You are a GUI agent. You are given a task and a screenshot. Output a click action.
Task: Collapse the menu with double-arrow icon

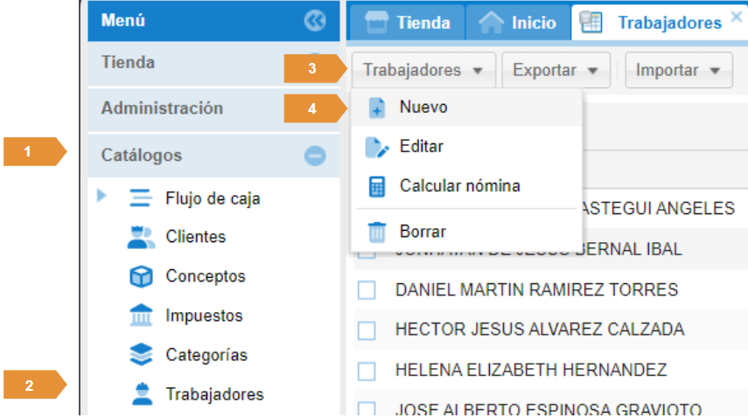(315, 21)
